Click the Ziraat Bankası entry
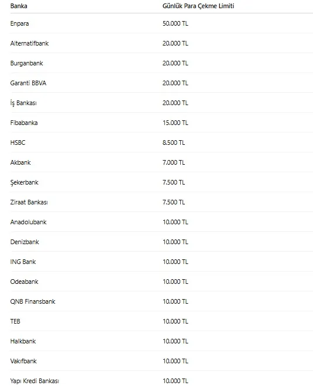The image size is (313, 389). (29, 202)
